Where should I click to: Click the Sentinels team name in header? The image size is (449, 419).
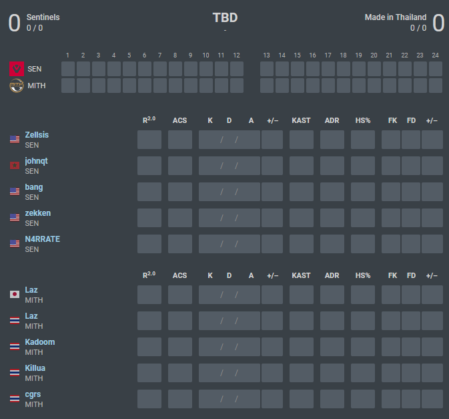[x=43, y=17]
